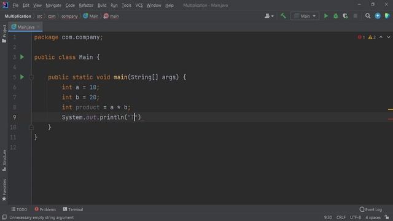
Task: Click red error stripe marker on scrollbar
Action: (391, 119)
